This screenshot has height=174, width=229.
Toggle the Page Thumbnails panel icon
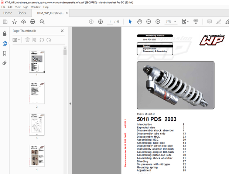point(5,43)
